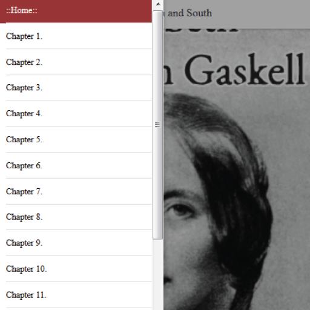Screen dimensions: 310x310
Task: Click the Gaskell author name on cover
Action: (244, 69)
